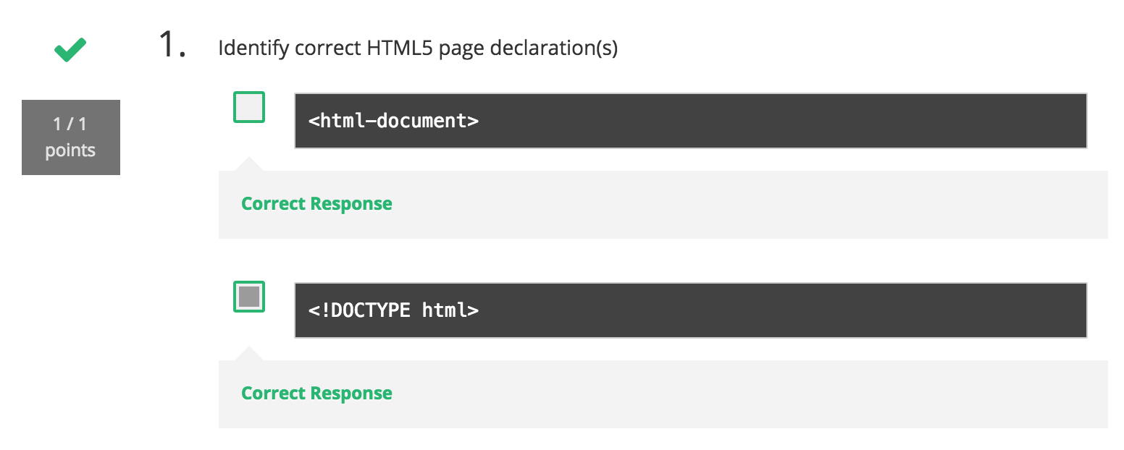1124x450 pixels.
Task: Click the question number "1."
Action: 172,46
